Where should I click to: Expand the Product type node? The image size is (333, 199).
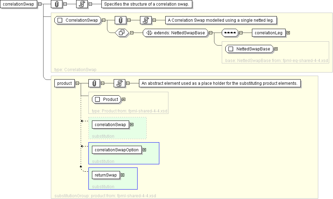pyautogui.click(x=124, y=99)
